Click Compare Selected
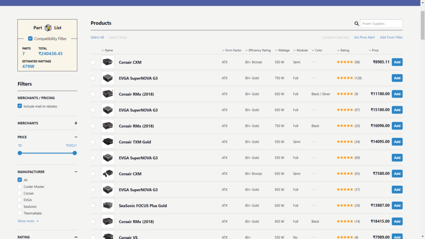425x239 pixels. click(335, 37)
